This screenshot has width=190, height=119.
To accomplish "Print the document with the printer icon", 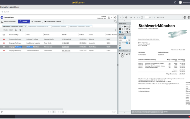I will point(125,26).
